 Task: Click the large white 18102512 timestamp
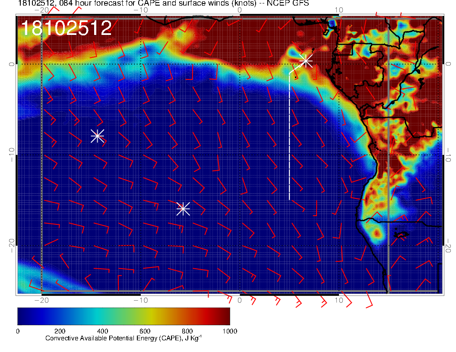(66, 28)
